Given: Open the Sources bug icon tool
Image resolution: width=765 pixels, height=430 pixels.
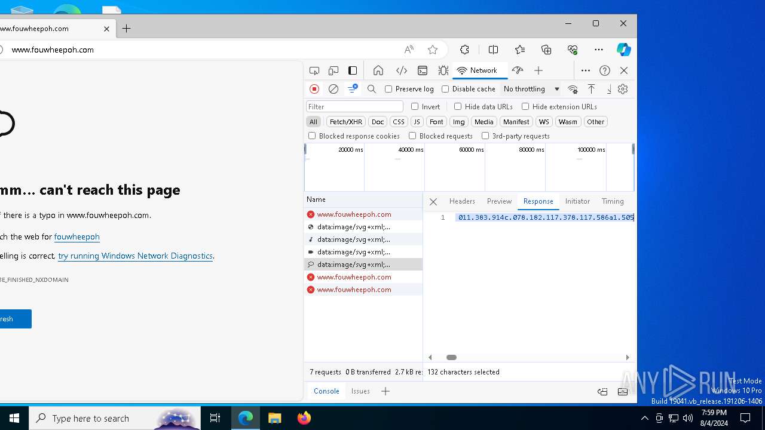Looking at the screenshot, I should coord(443,70).
